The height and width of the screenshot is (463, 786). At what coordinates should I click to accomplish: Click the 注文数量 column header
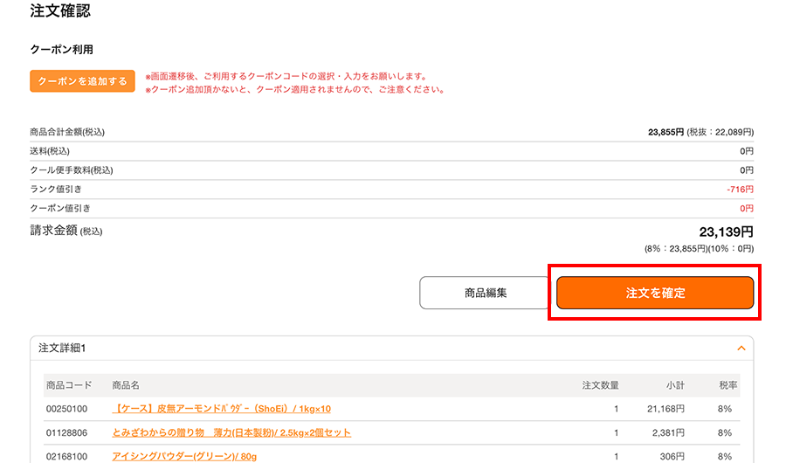click(x=600, y=385)
